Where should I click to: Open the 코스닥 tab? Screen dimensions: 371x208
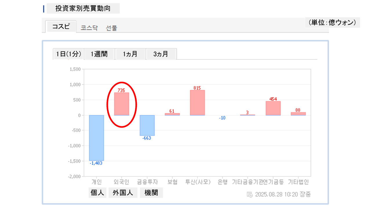pos(89,28)
